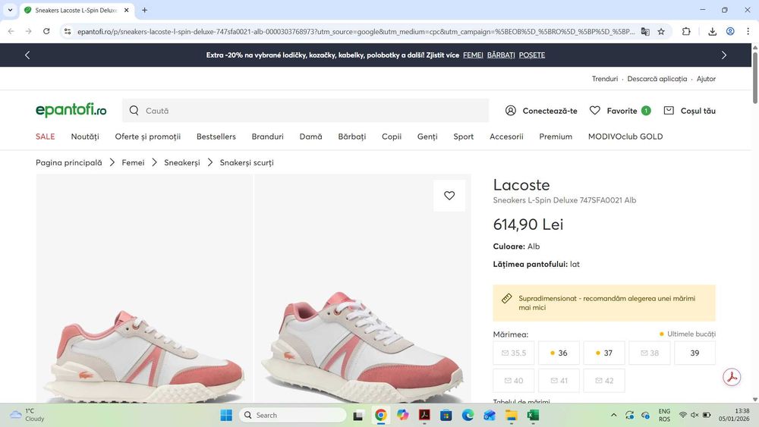759x427 pixels.
Task: Open Microsoft Edge from the taskbar
Action: (468, 415)
